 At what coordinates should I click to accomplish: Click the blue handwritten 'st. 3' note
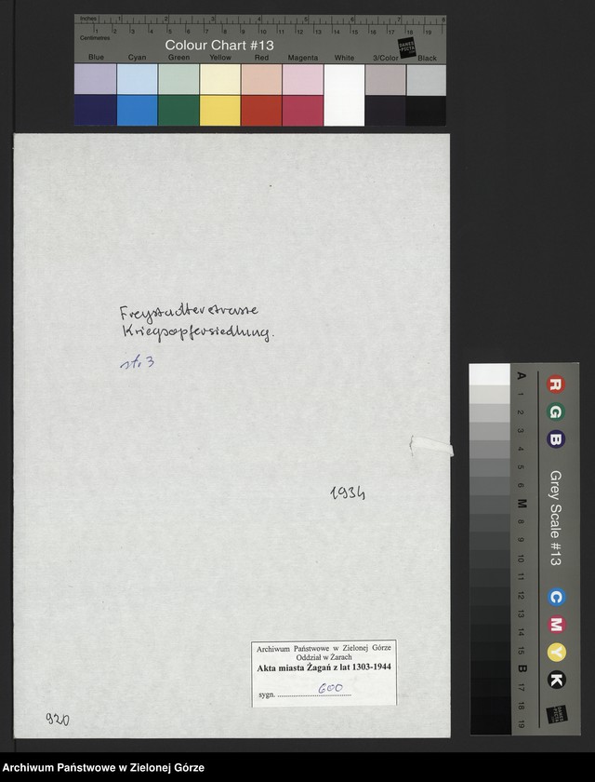pos(137,362)
